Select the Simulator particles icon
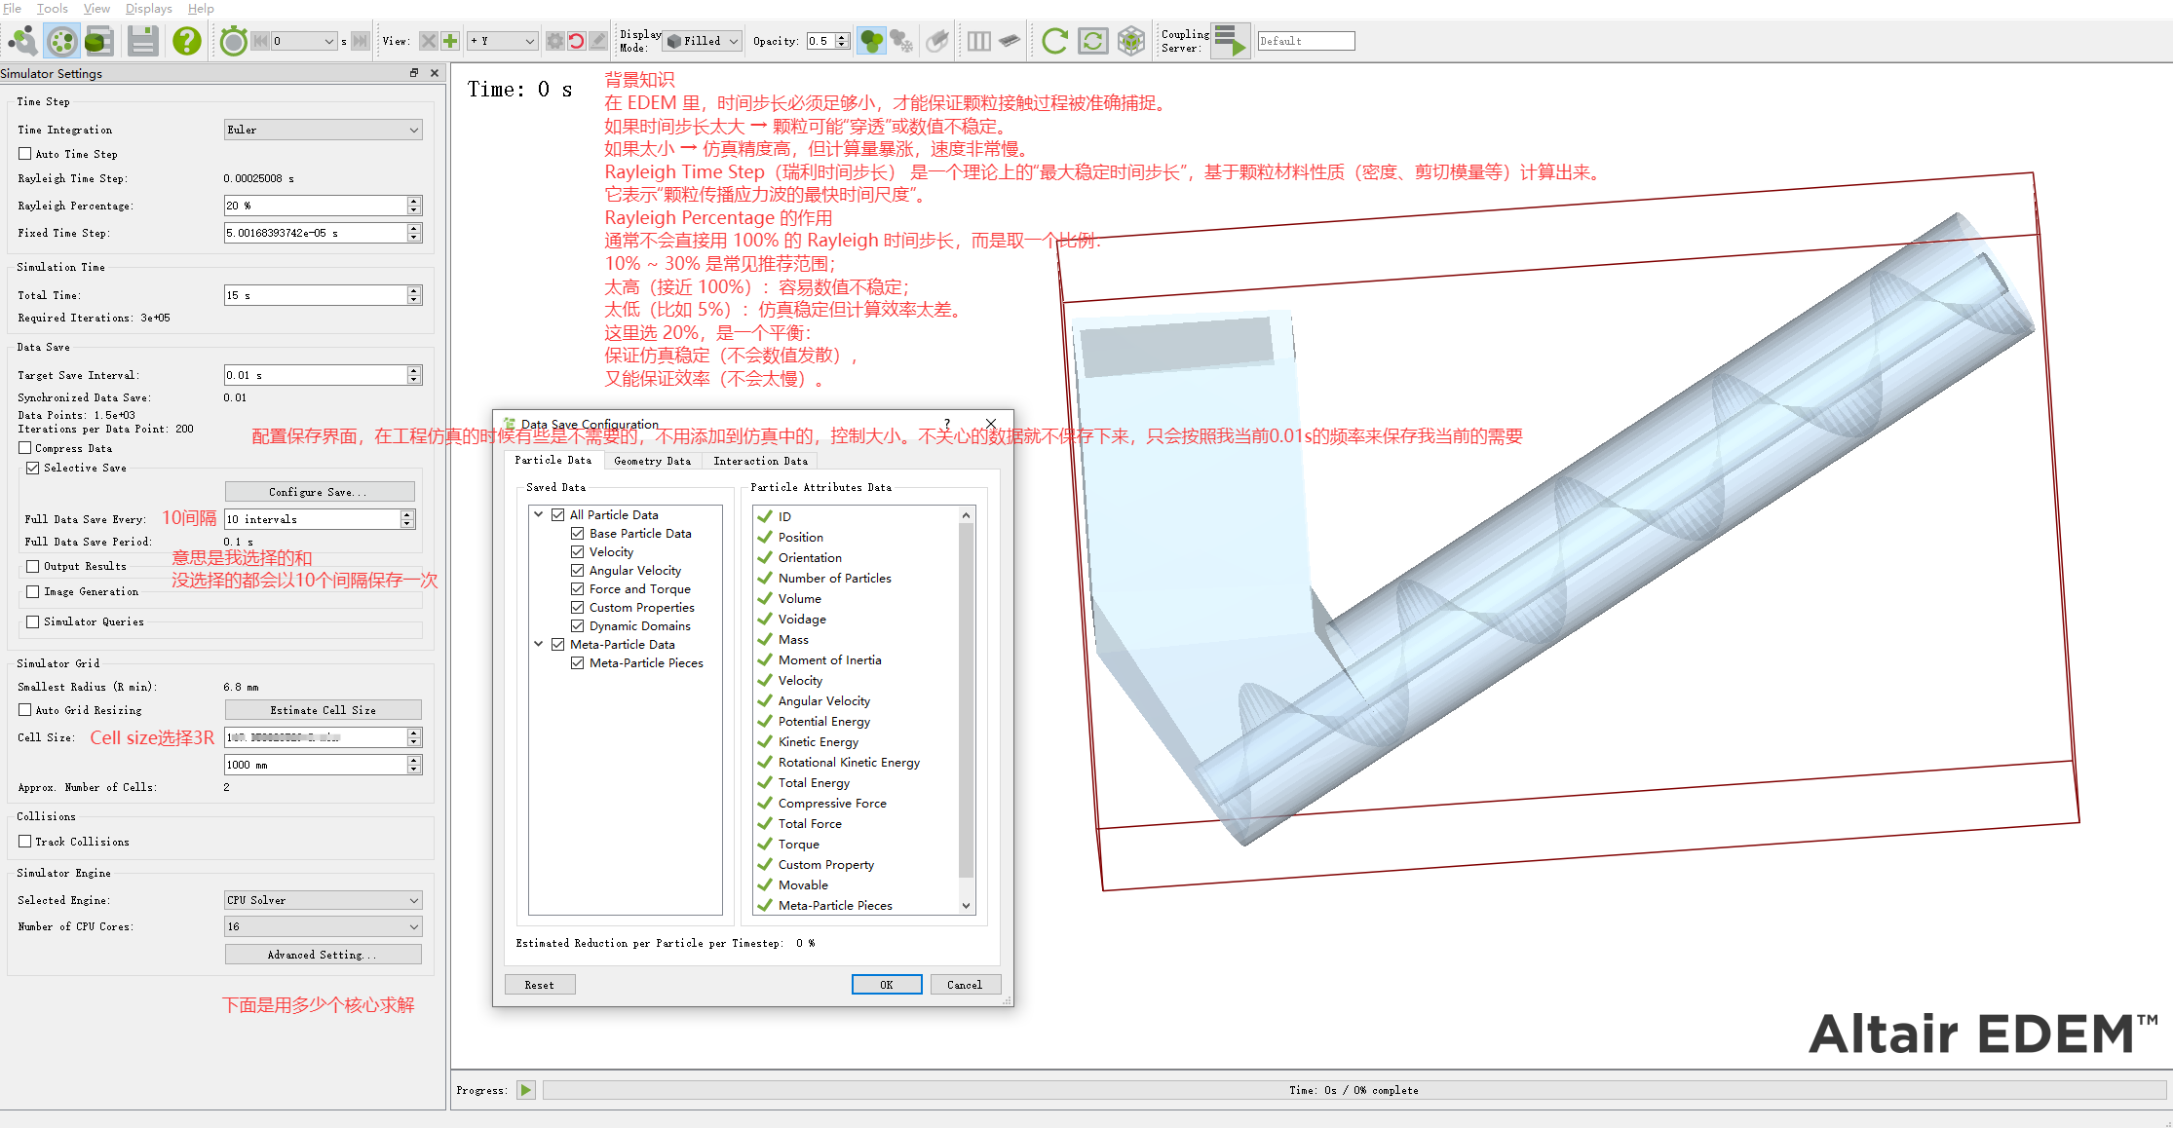This screenshot has width=2173, height=1128. [61, 41]
